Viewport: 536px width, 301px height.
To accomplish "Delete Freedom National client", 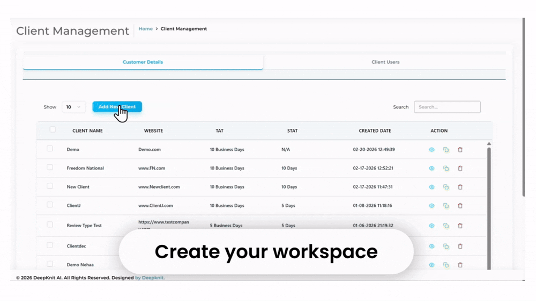I will click(x=460, y=168).
